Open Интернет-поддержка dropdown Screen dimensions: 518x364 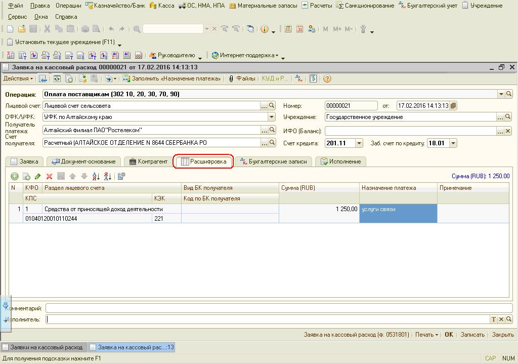pos(245,55)
